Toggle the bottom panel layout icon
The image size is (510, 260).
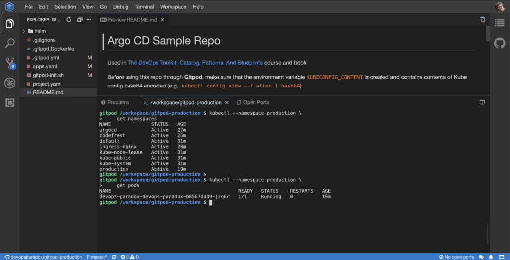pyautogui.click(x=482, y=102)
